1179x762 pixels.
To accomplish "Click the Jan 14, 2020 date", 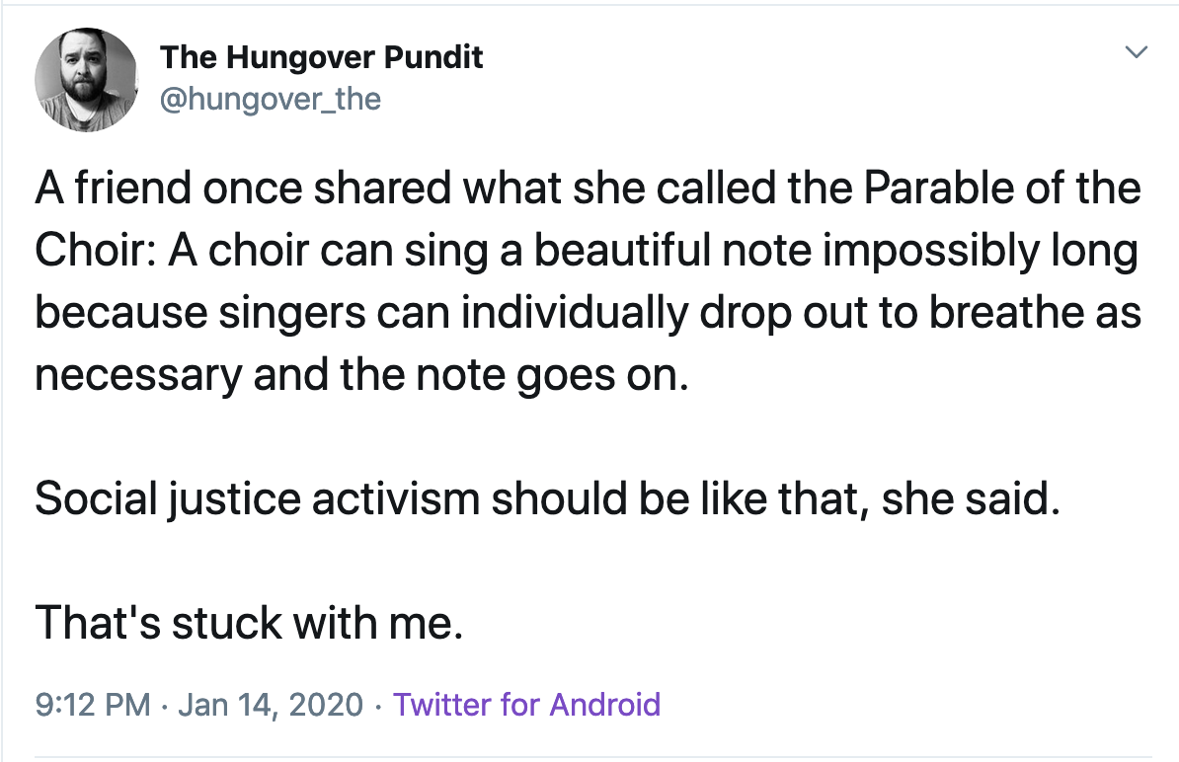I will coord(271,705).
